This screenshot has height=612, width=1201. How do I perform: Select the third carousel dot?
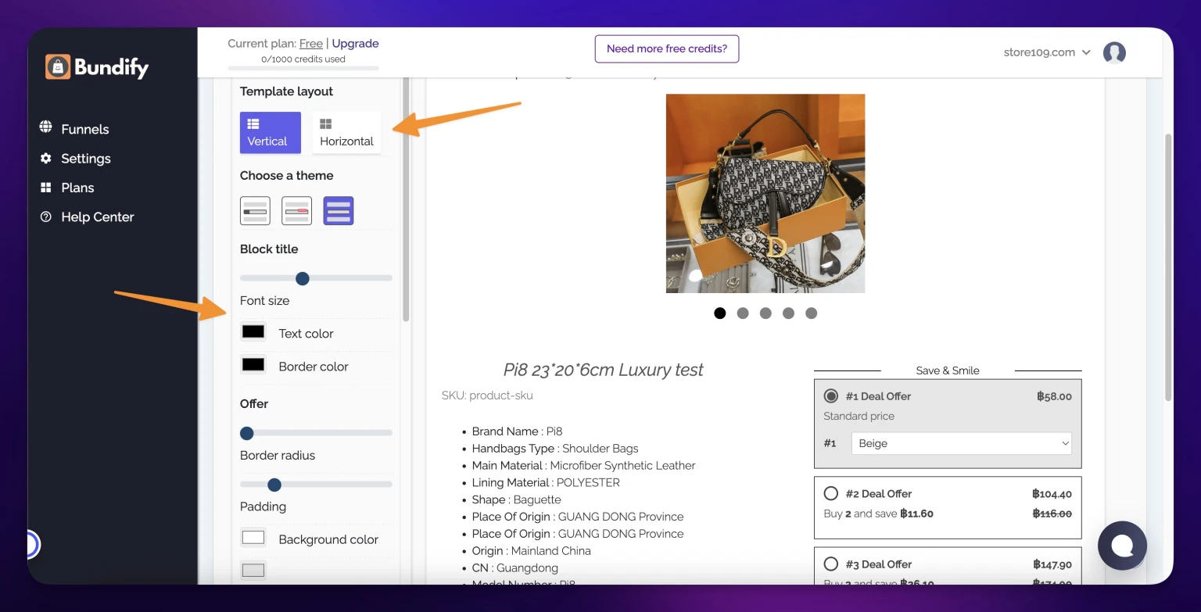point(765,313)
